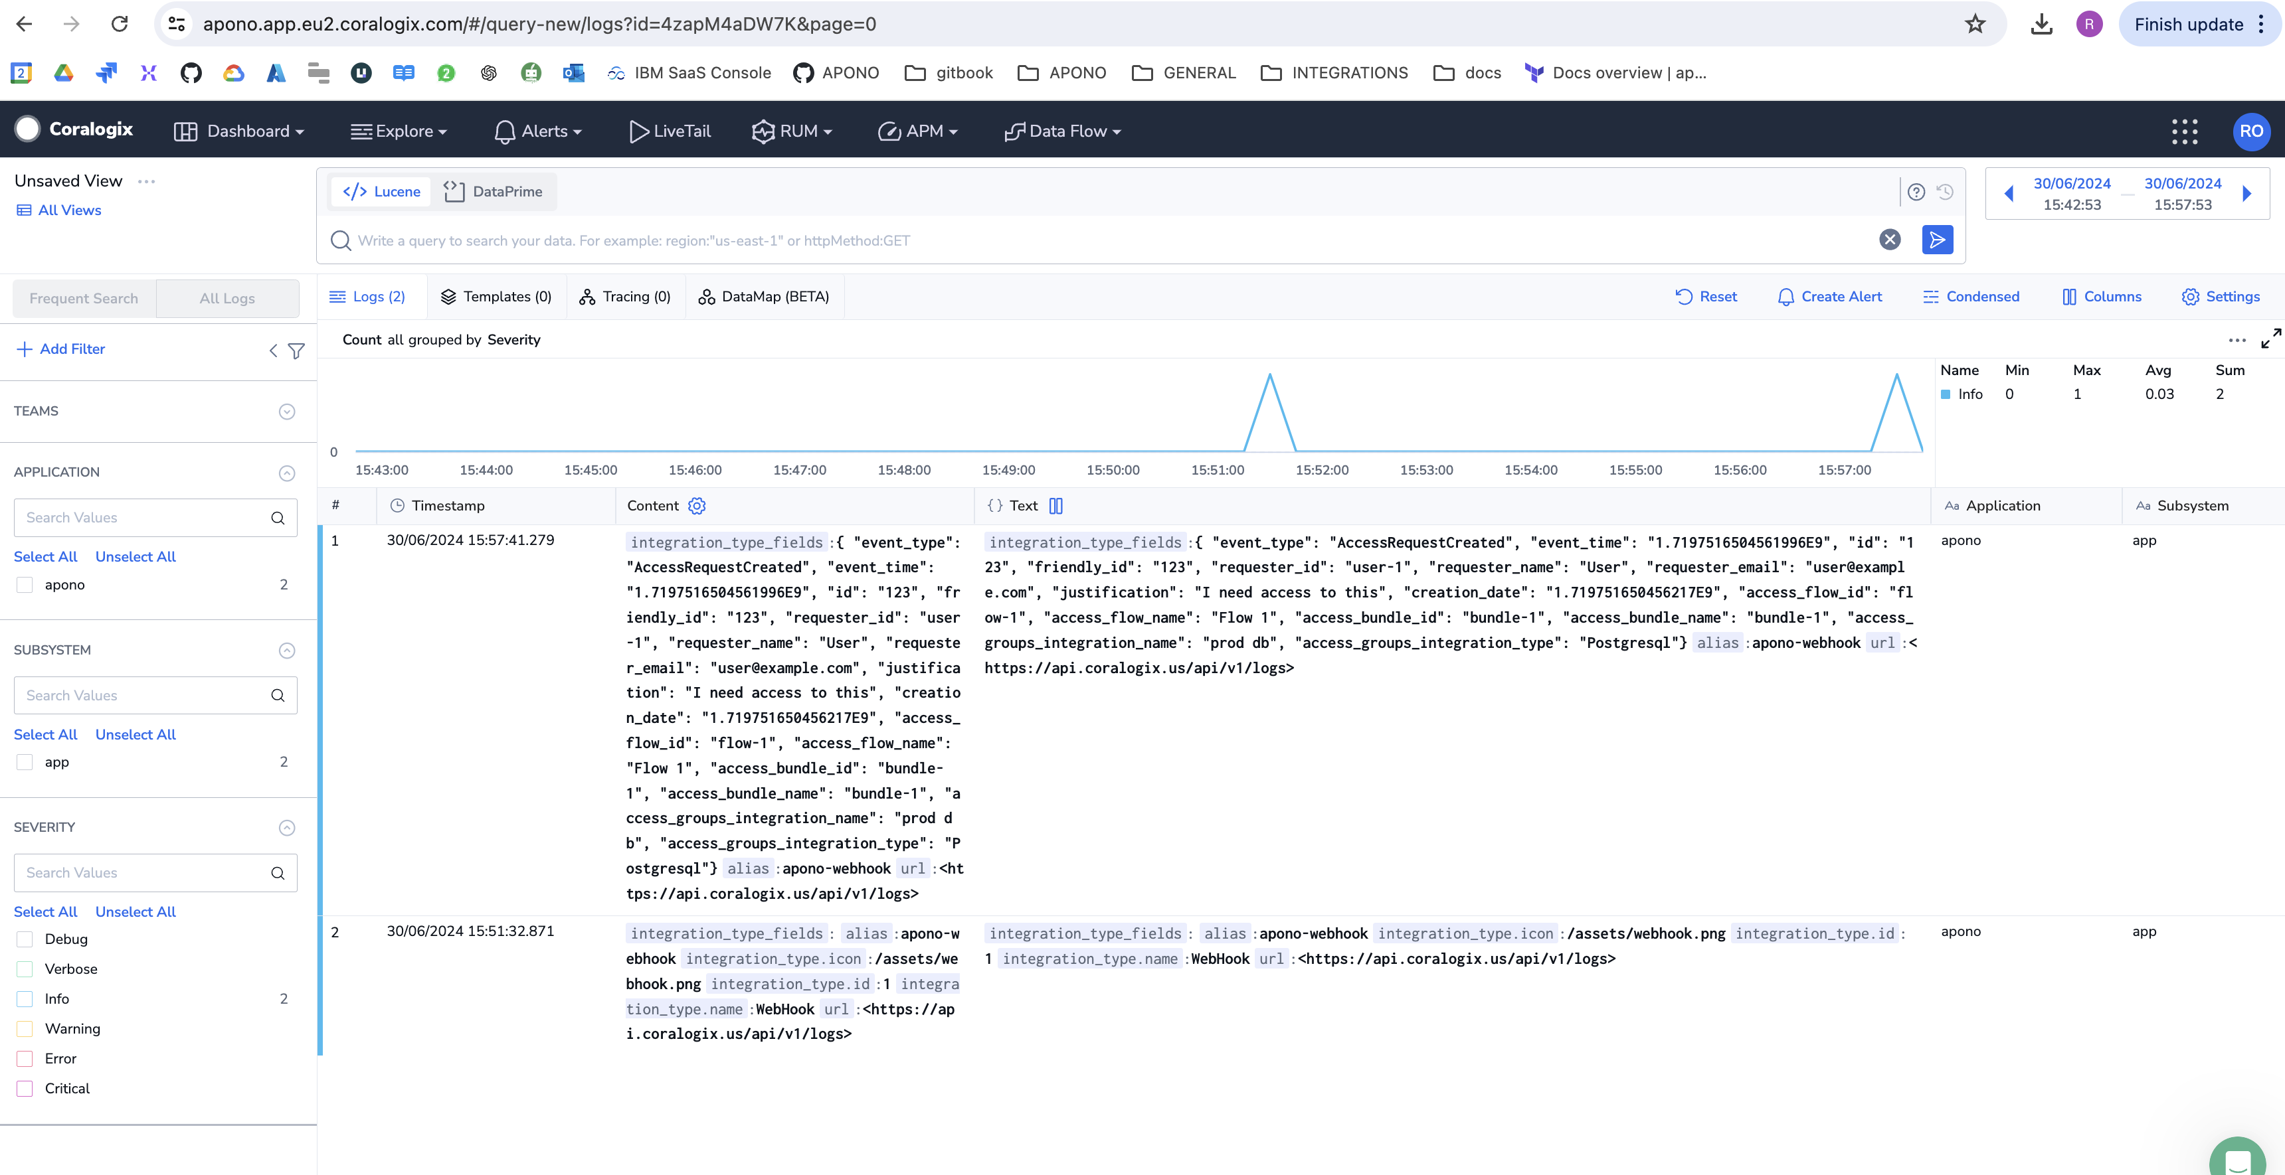Open the Explore dropdown menu
Image resolution: width=2285 pixels, height=1175 pixels.
point(399,131)
